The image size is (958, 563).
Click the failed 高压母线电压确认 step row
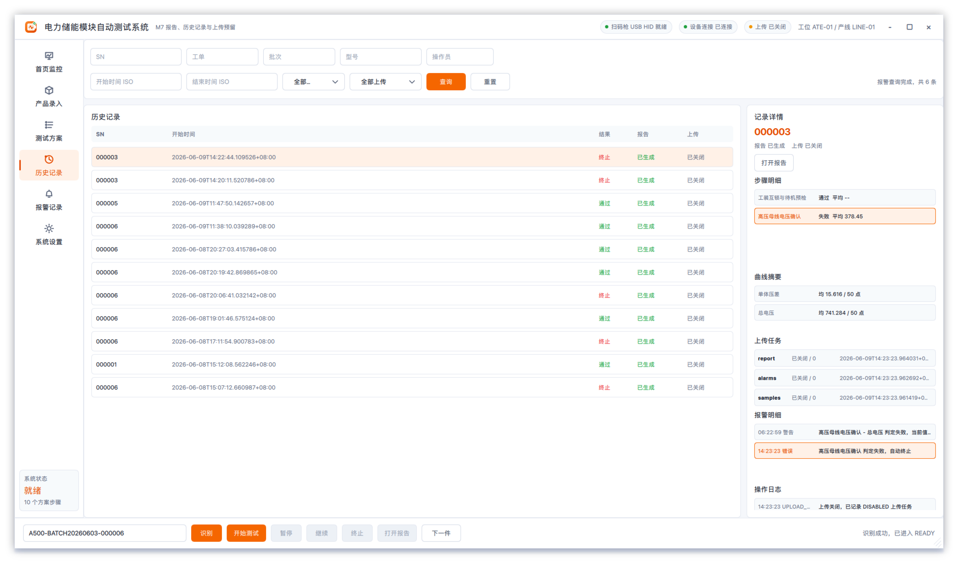[845, 216]
